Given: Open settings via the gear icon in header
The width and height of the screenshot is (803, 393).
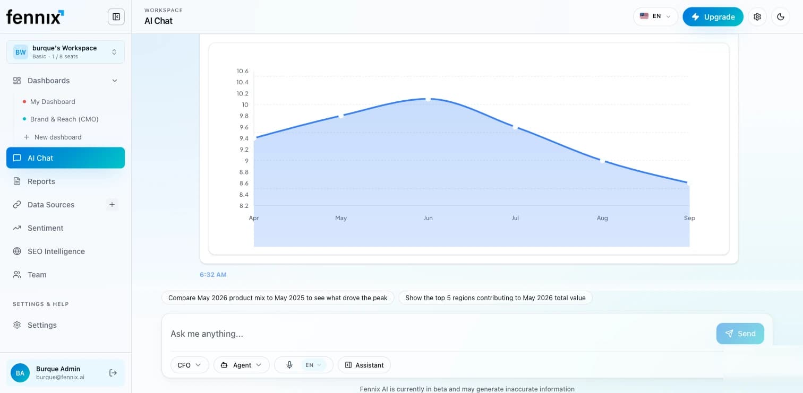Looking at the screenshot, I should coord(757,17).
